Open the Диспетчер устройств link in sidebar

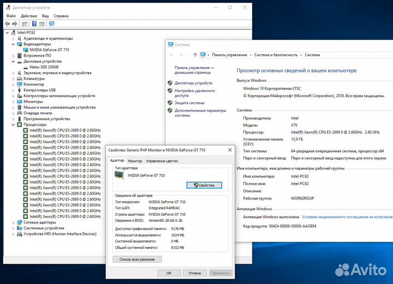[193, 83]
